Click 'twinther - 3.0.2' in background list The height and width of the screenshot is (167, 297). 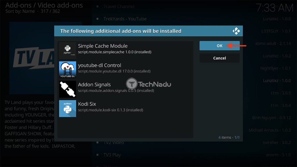click(x=277, y=143)
